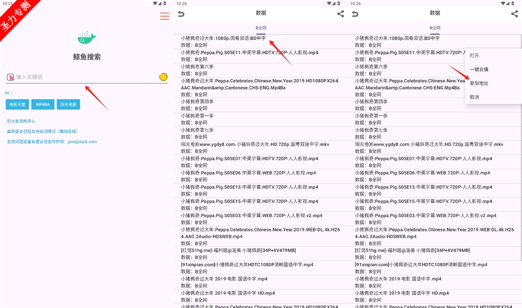Open Peppa.Pig.S05E11 result on middle screen
This screenshot has height=308, width=522.
click(x=261, y=56)
